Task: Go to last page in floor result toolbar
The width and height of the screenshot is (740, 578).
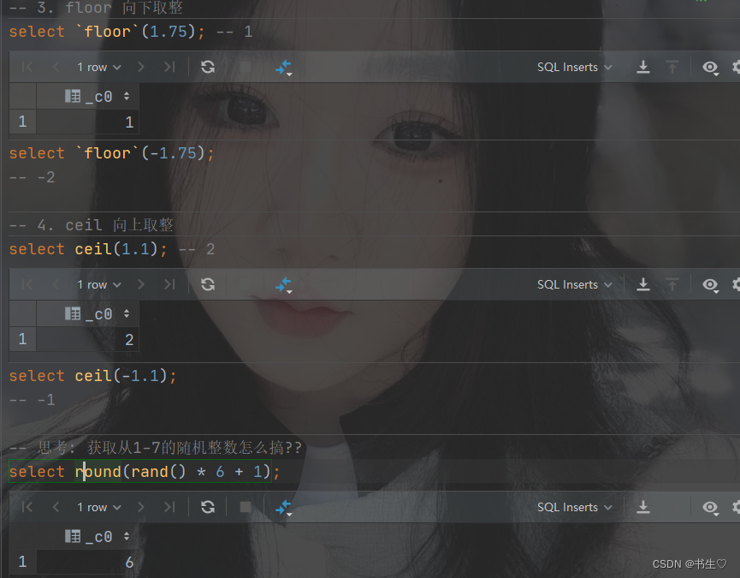Action: (169, 67)
